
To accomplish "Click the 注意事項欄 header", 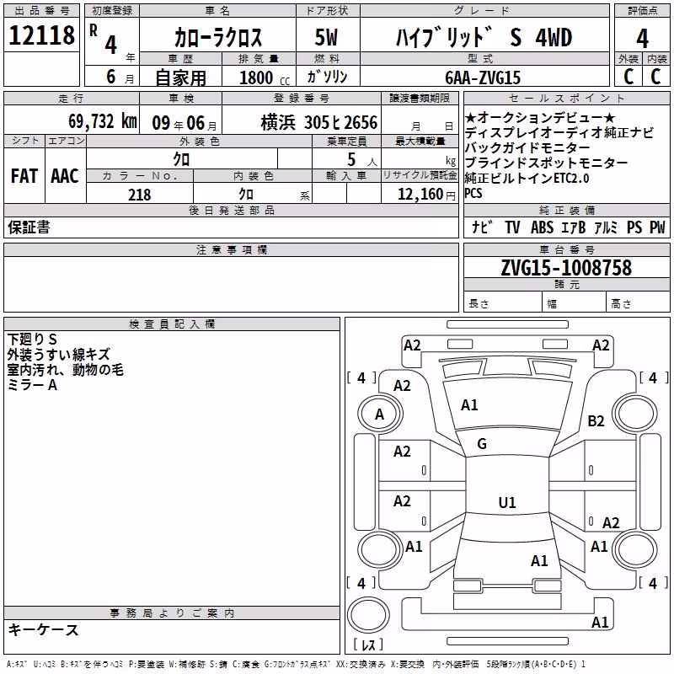I will [x=231, y=249].
